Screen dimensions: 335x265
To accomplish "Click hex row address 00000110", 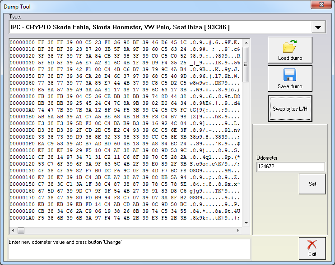I will coord(22,157).
